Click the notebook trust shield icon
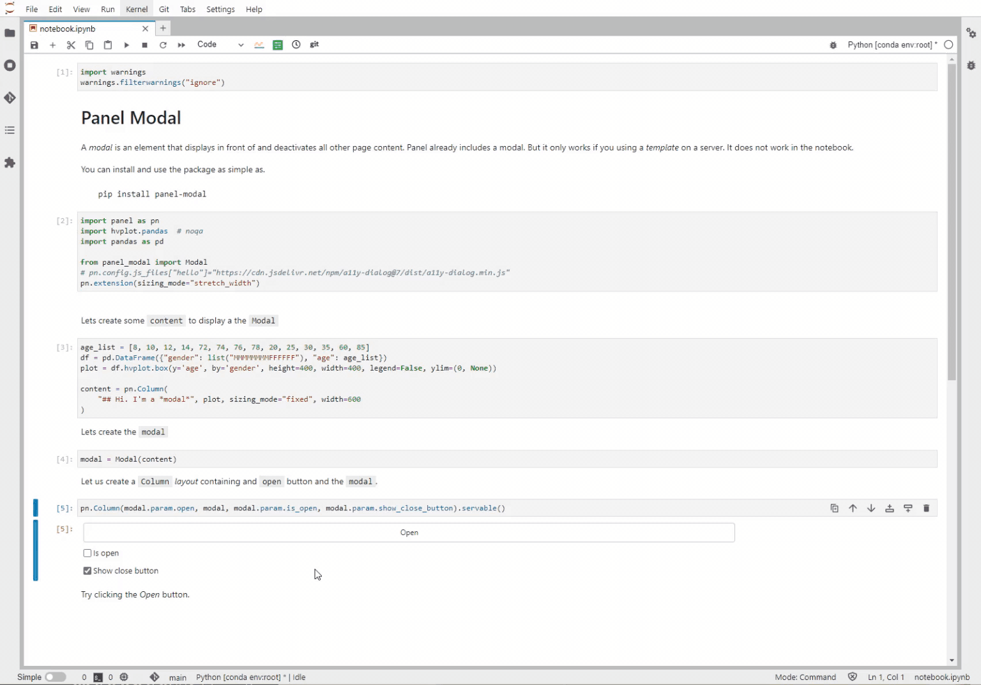 [x=852, y=677]
